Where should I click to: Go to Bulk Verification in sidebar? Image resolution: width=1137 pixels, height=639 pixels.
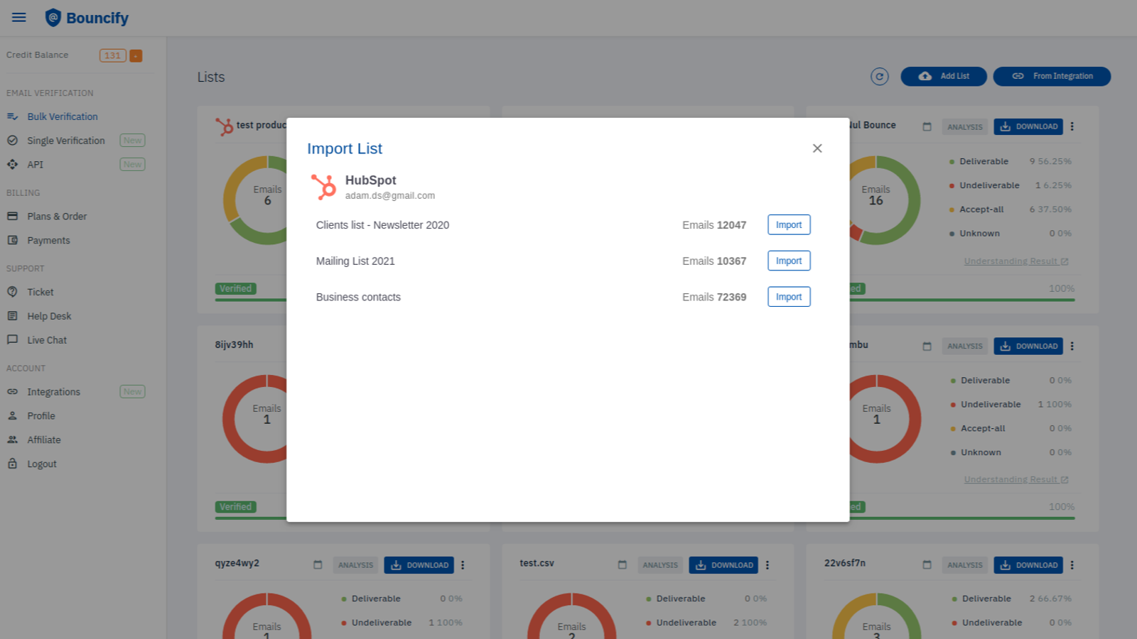(x=63, y=116)
